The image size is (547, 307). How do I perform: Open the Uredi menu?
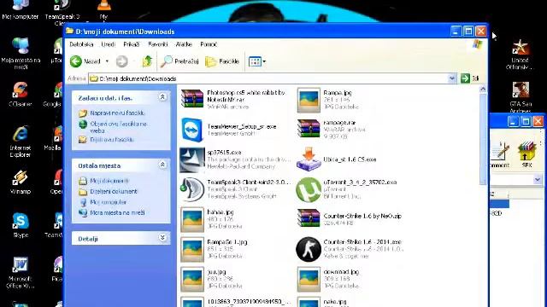tap(109, 44)
